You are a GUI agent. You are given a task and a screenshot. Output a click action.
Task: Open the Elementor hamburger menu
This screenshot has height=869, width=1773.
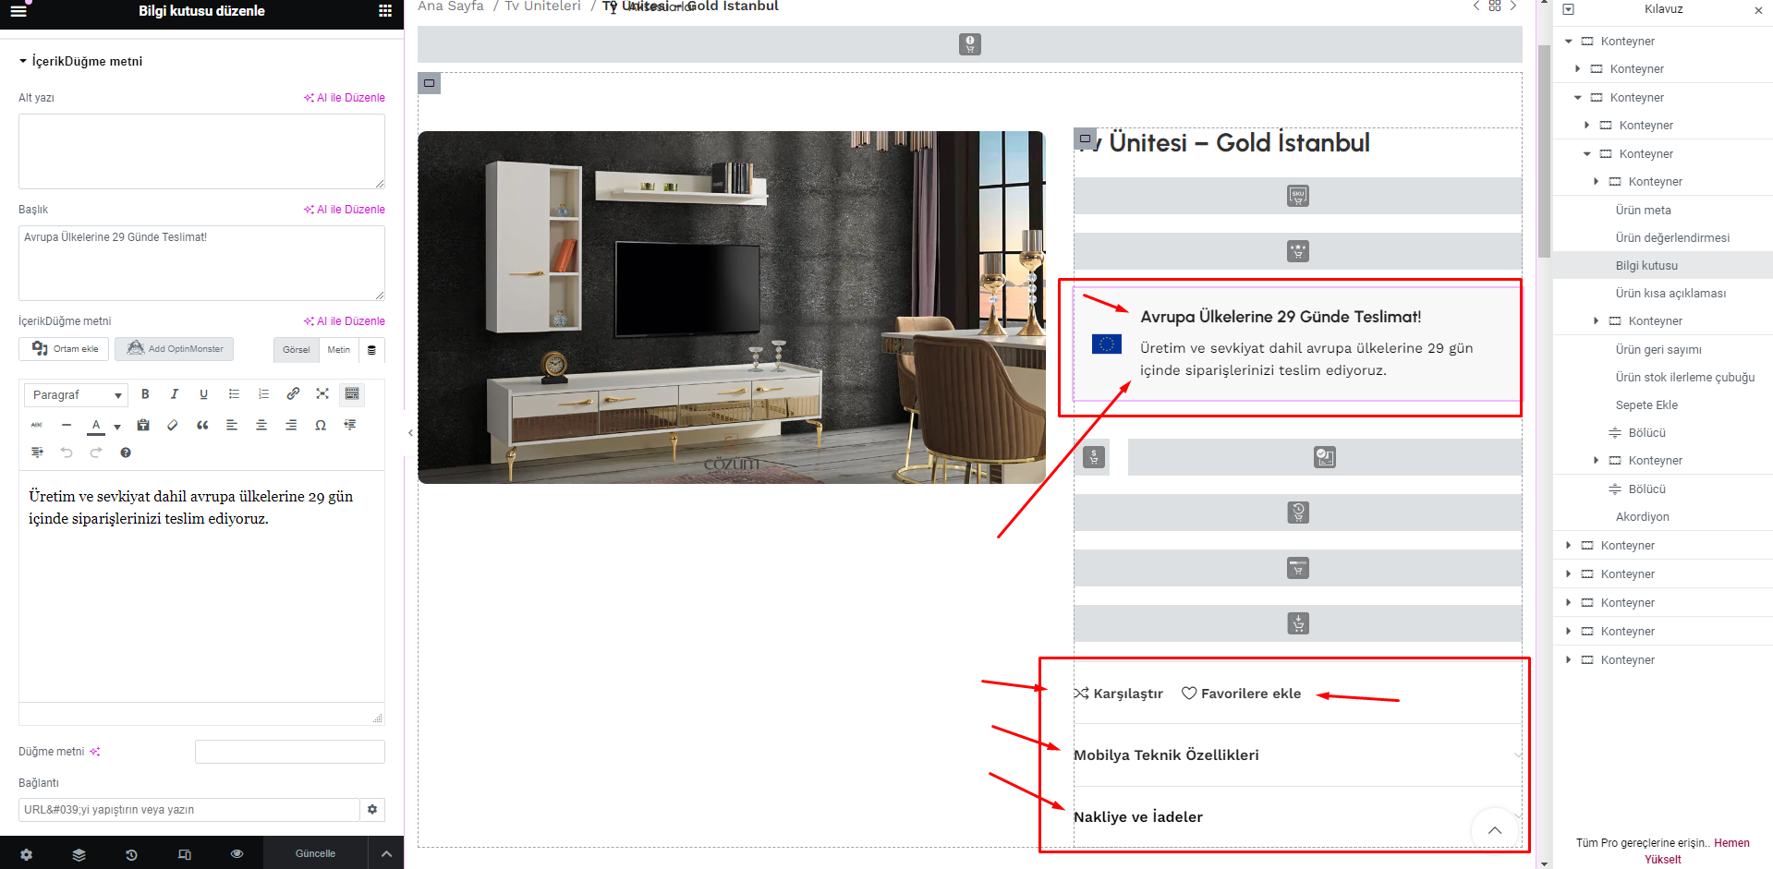18,11
